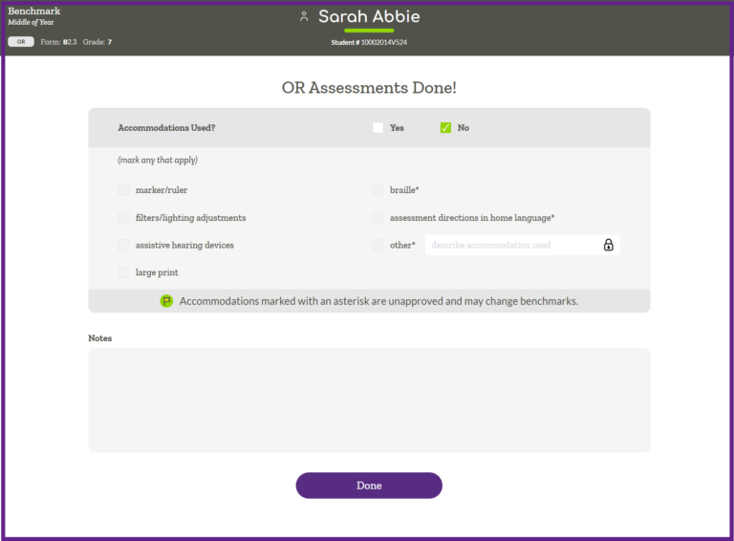The height and width of the screenshot is (541, 734).
Task: Click the lock icon in the accommodation field
Action: coord(608,246)
